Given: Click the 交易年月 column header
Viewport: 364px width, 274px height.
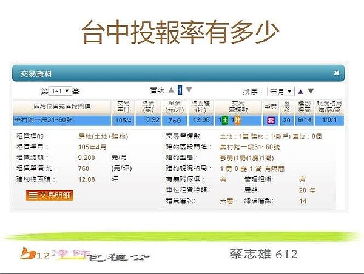Looking at the screenshot, I should [x=123, y=107].
